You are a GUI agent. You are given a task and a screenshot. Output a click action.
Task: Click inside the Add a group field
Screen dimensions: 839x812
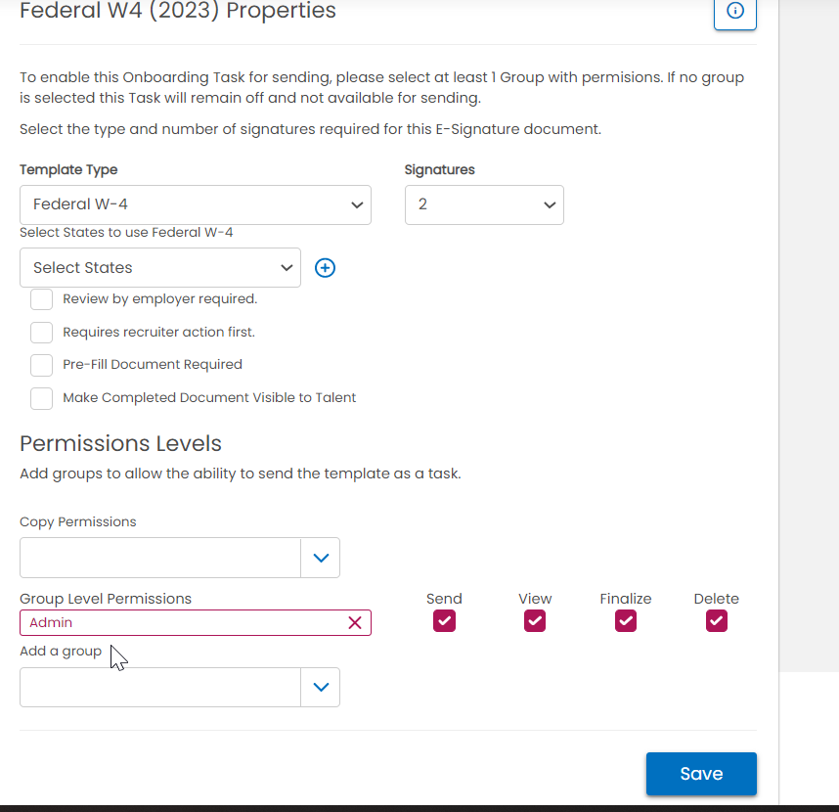coord(160,688)
